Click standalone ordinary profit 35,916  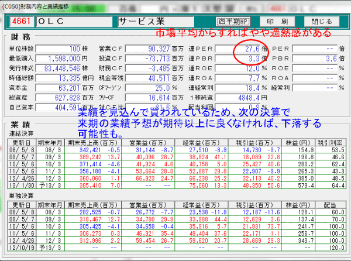(x=199, y=226)
